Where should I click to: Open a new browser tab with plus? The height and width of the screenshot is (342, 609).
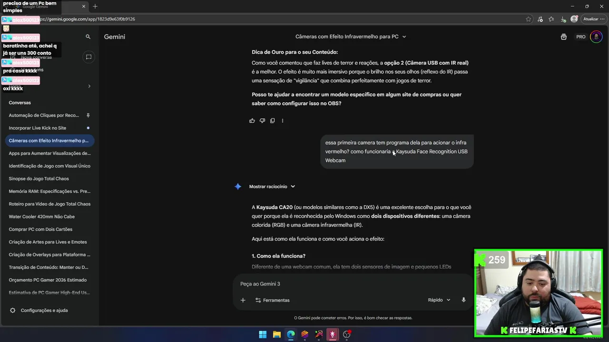tap(95, 7)
